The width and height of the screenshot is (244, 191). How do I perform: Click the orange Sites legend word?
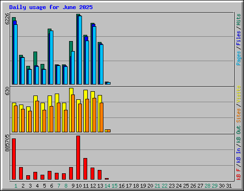[238, 116]
